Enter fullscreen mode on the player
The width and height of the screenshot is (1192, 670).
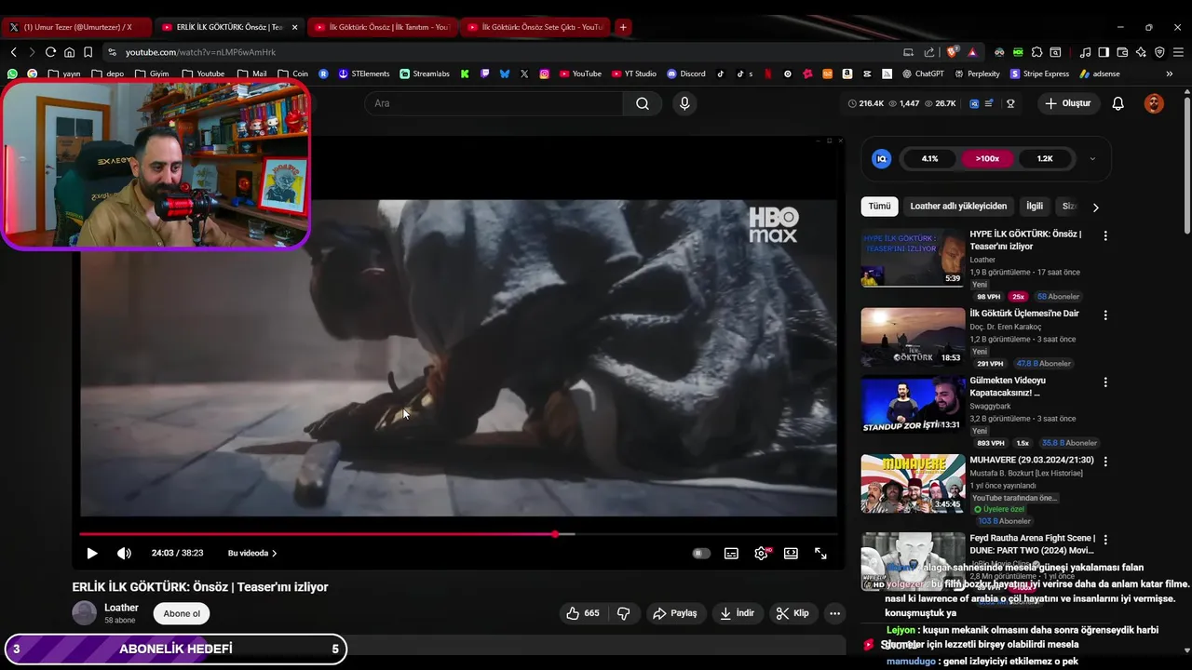coord(820,553)
